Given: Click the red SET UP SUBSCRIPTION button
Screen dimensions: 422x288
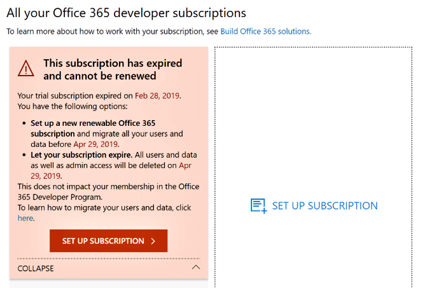Looking at the screenshot, I should click(108, 241).
